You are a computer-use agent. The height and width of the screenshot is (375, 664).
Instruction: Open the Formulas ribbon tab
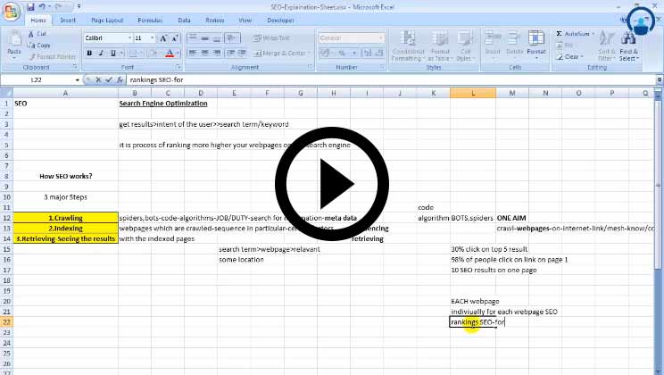click(150, 20)
